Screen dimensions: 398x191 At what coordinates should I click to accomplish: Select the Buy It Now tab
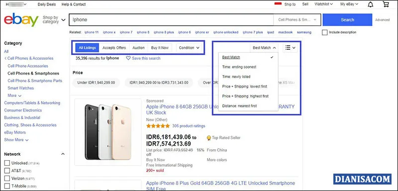pyautogui.click(x=160, y=48)
